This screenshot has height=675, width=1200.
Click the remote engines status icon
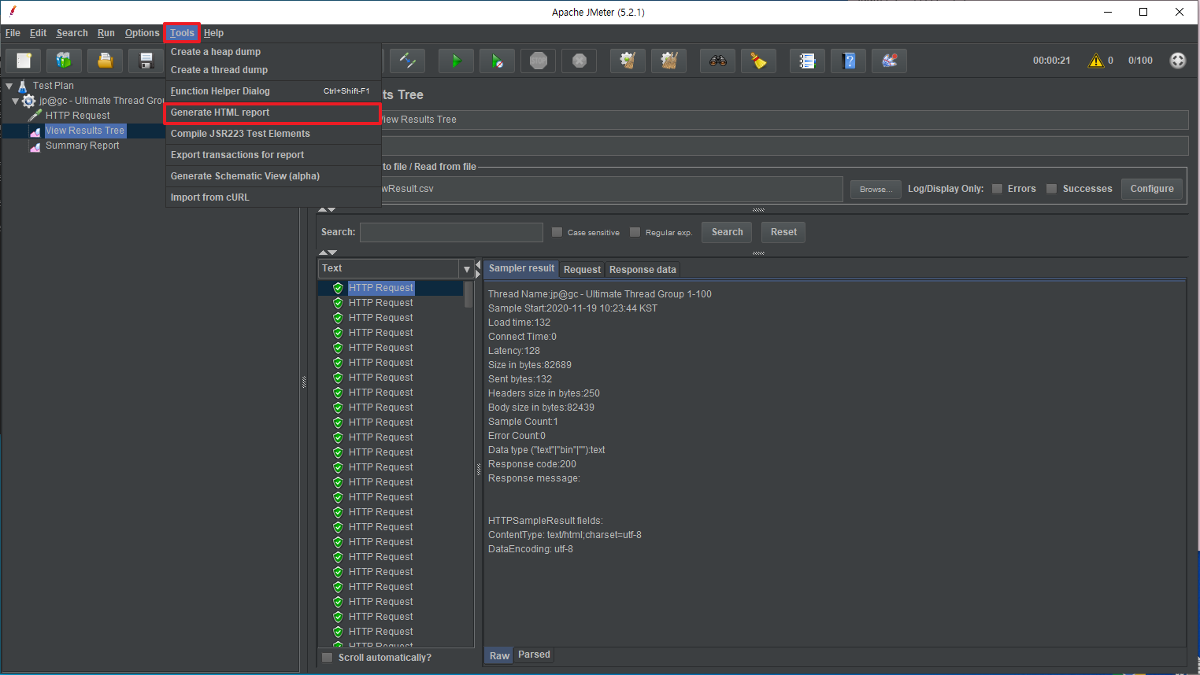coord(1178,61)
